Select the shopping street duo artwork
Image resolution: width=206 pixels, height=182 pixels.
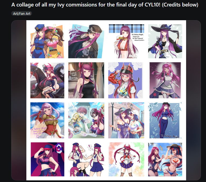126,120
